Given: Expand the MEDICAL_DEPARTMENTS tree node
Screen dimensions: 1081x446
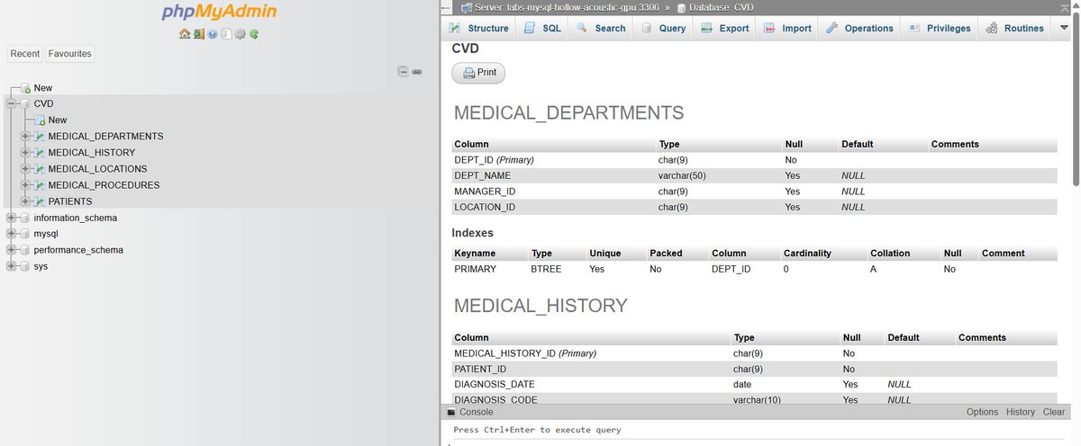Looking at the screenshot, I should pos(26,137).
